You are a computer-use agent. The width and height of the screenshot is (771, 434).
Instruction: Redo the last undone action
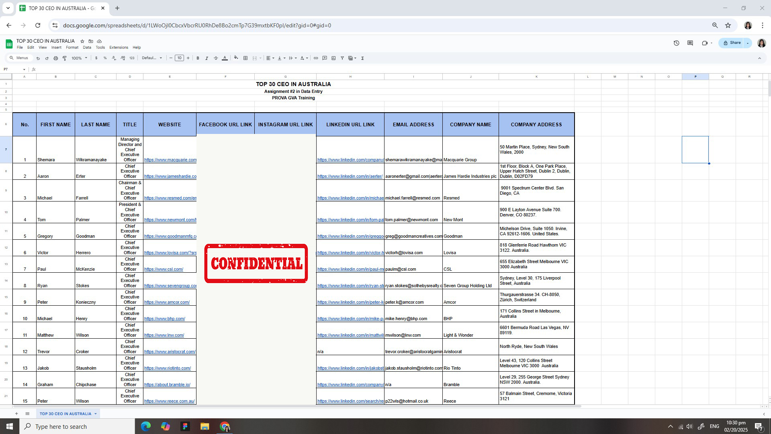coord(47,58)
